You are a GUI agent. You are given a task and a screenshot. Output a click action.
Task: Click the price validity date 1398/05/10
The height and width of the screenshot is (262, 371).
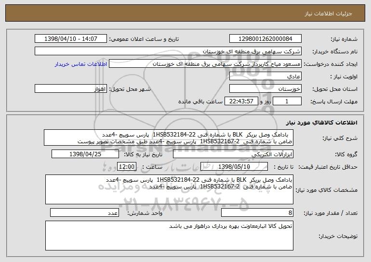coord(234,167)
